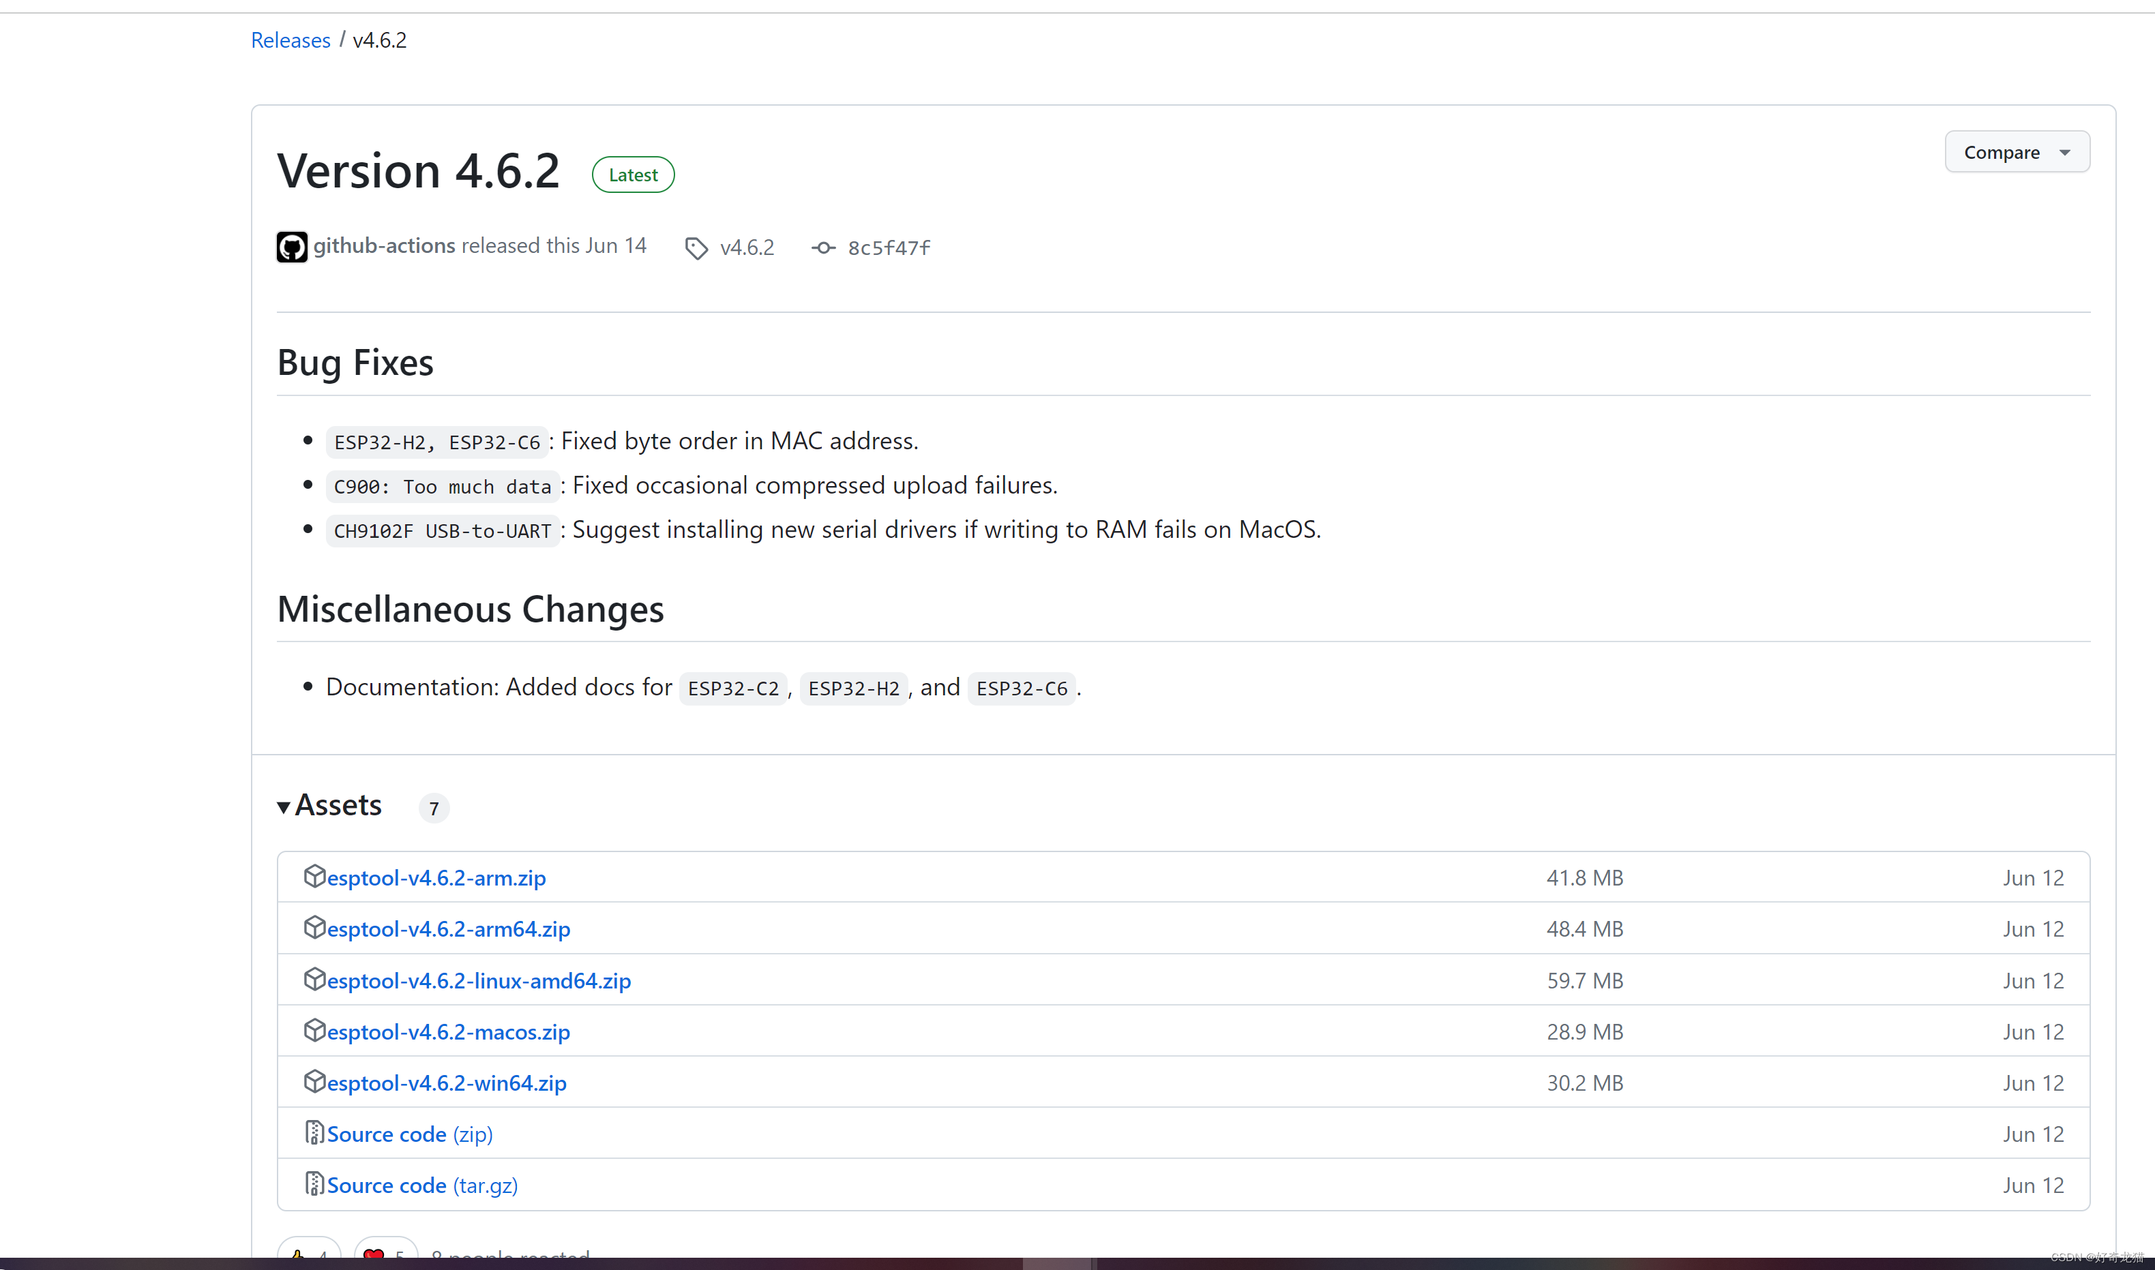Click package icon for esptool-v4.6.2-arm.zip
The height and width of the screenshot is (1270, 2155).
pyautogui.click(x=314, y=877)
